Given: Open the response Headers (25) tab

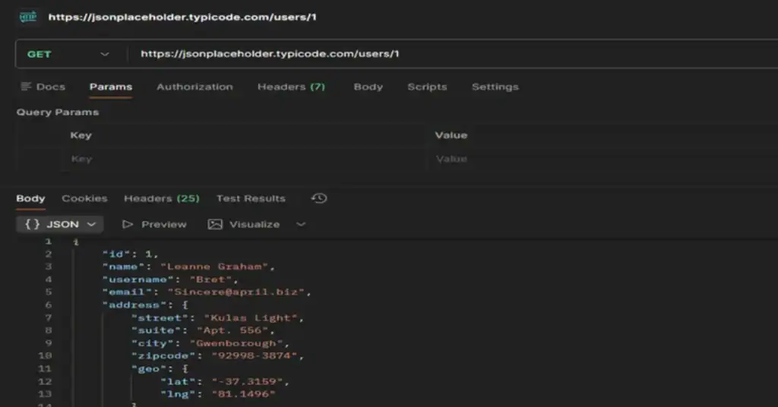Looking at the screenshot, I should [x=161, y=198].
